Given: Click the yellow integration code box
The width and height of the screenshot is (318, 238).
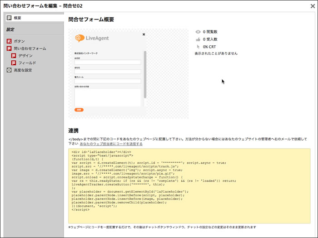Looking at the screenshot, I should (x=189, y=186).
